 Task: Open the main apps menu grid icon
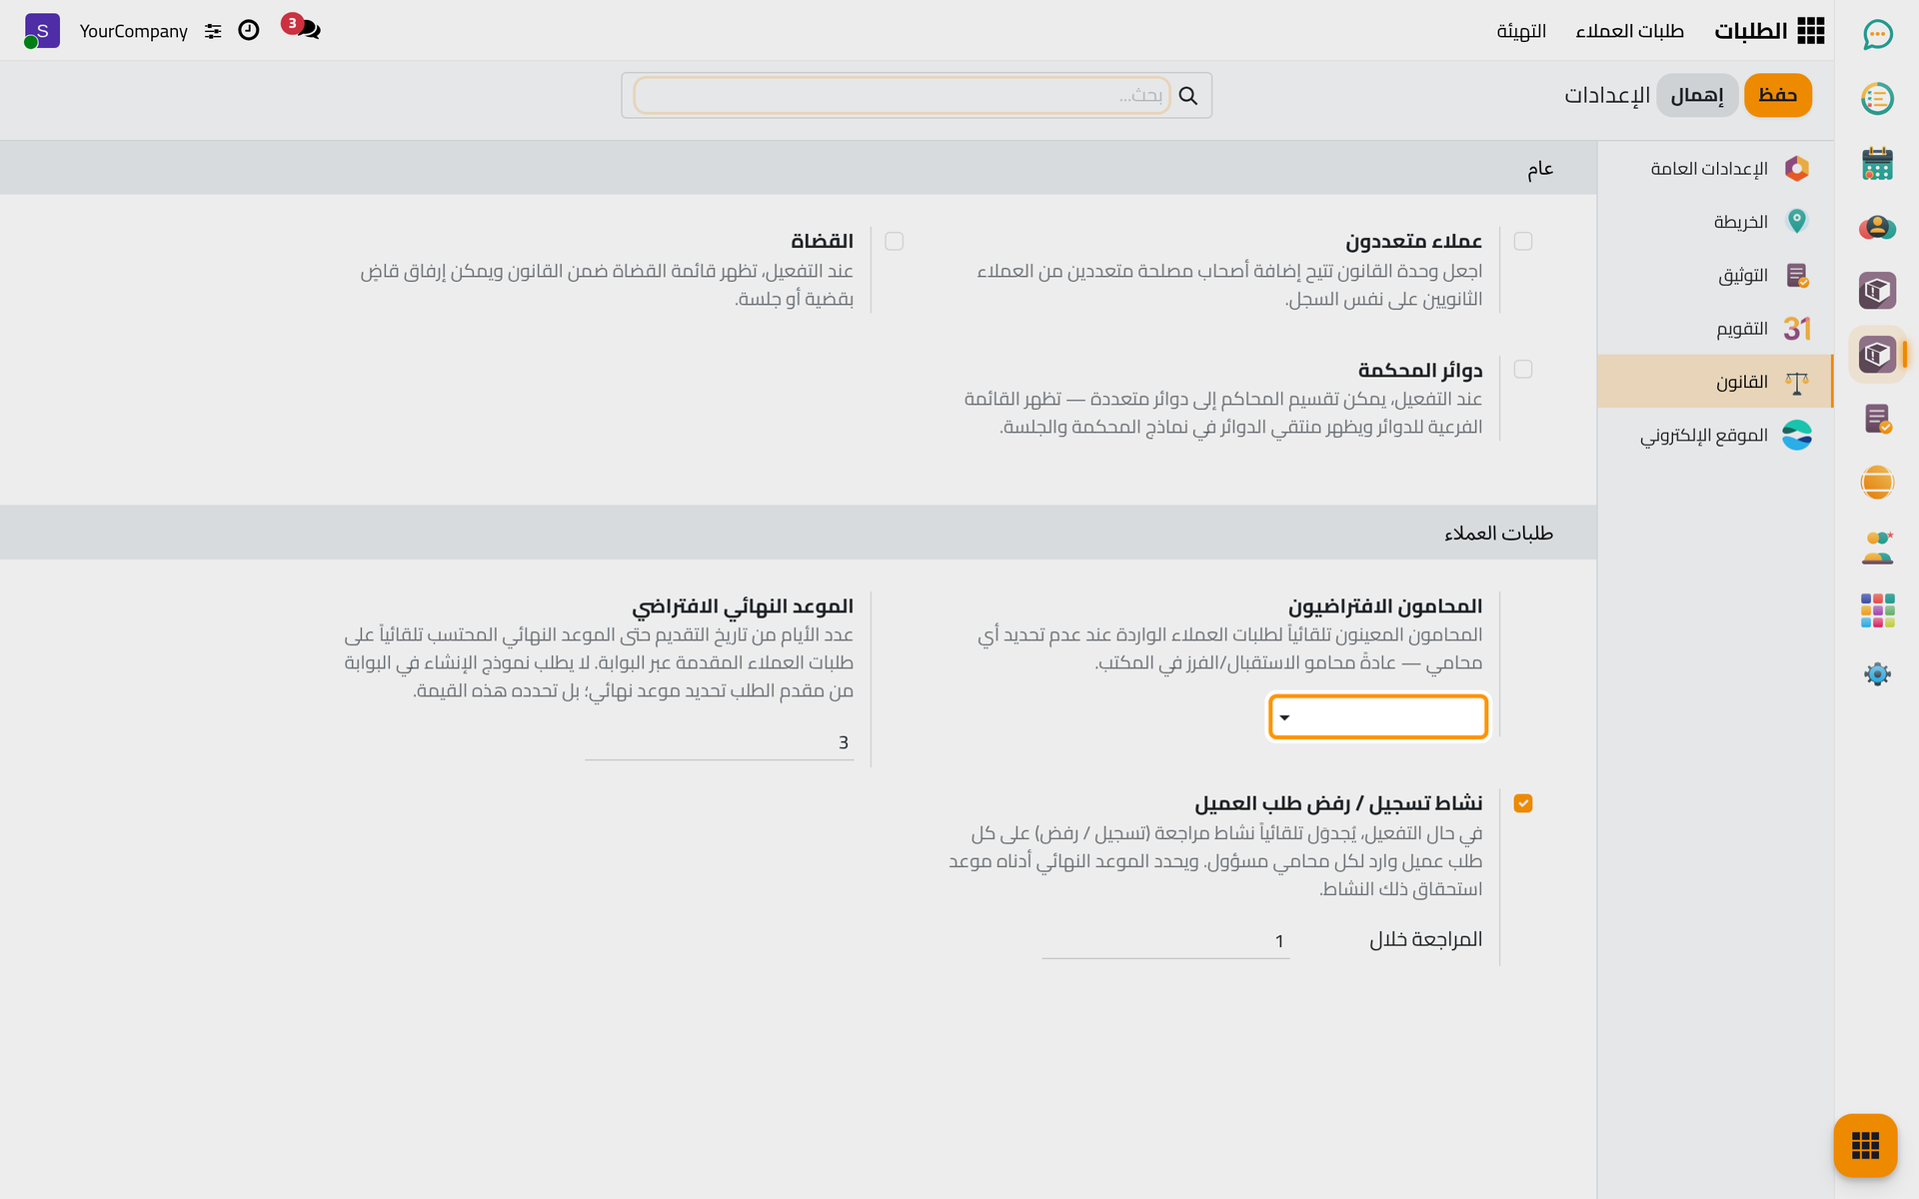click(1810, 31)
